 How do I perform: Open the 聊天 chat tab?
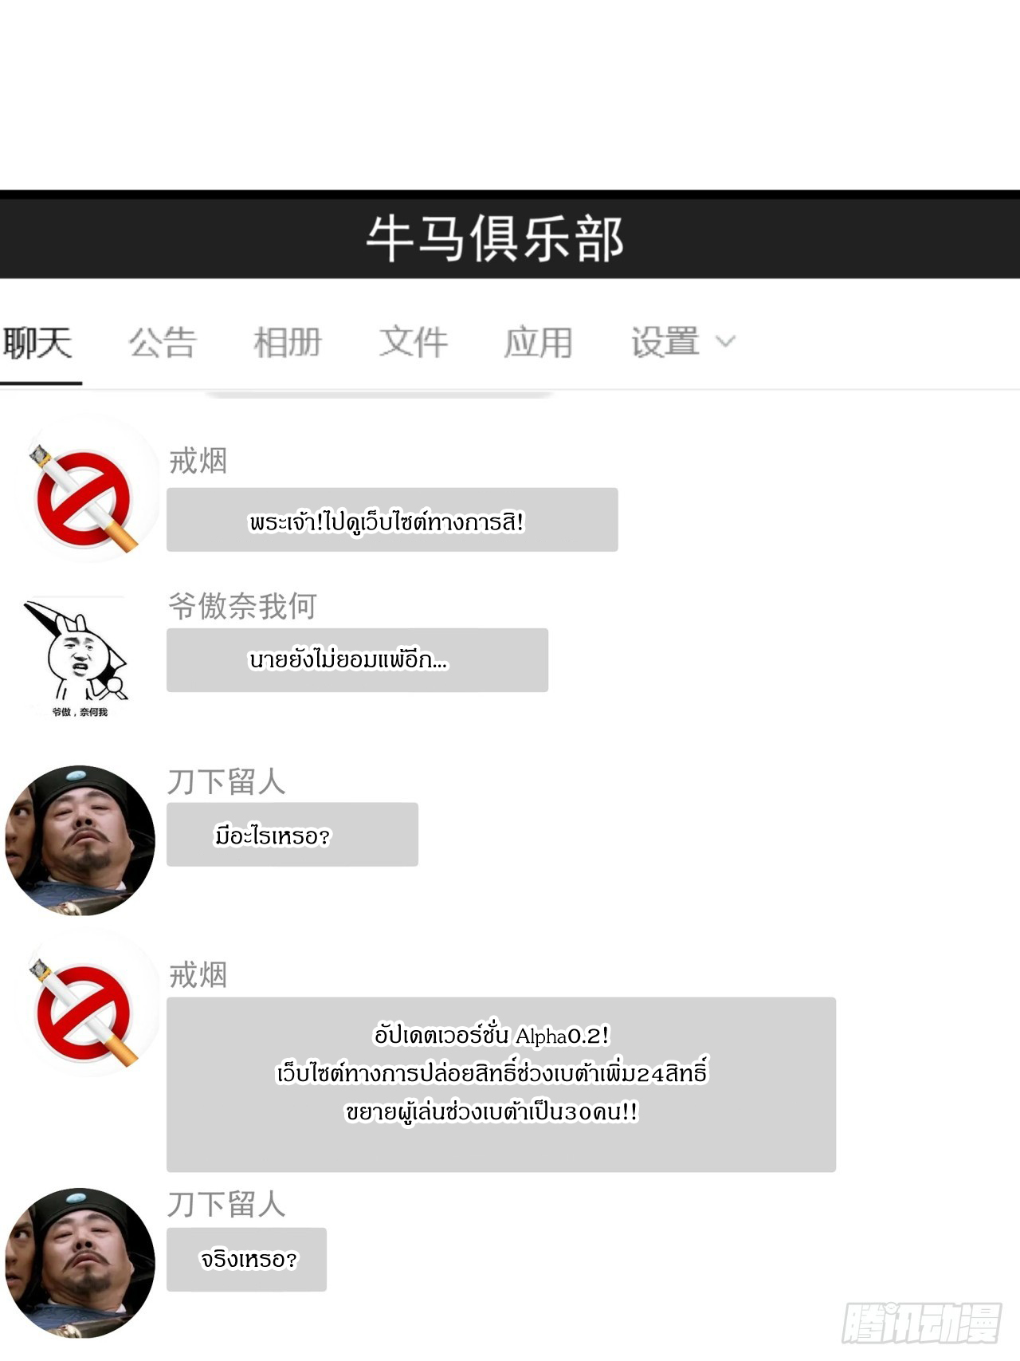[x=38, y=343]
